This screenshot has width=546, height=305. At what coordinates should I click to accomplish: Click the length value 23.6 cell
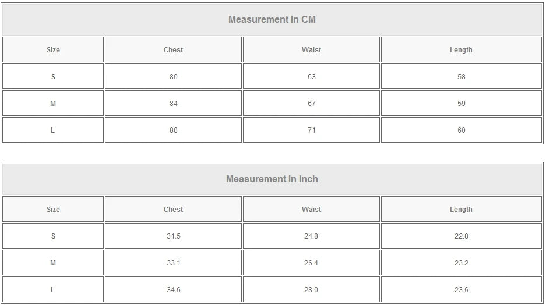coord(461,290)
